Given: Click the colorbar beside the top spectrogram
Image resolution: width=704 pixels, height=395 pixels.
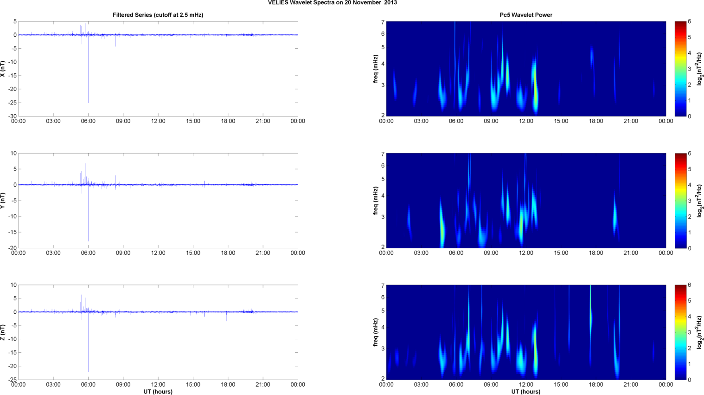Looking at the screenshot, I should (680, 69).
